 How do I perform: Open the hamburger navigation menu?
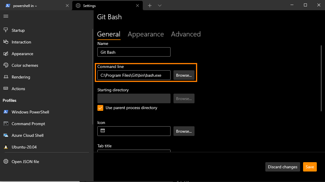coord(6,16)
